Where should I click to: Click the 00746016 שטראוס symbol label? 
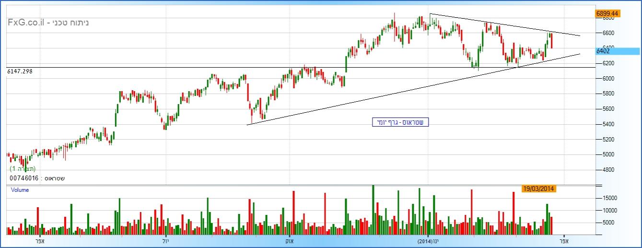click(x=36, y=178)
